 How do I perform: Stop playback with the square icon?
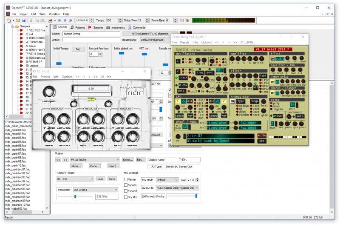[x=59, y=20]
